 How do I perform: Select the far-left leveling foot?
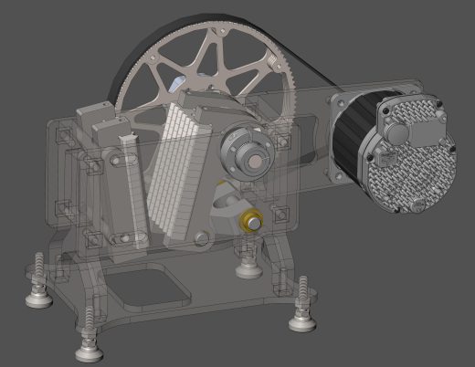click(x=39, y=280)
